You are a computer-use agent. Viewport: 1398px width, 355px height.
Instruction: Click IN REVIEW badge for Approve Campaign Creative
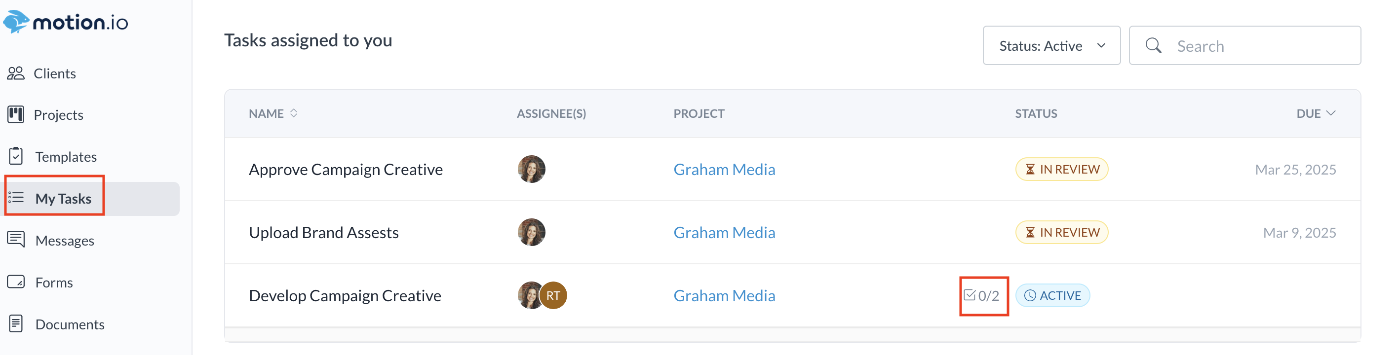(1061, 169)
